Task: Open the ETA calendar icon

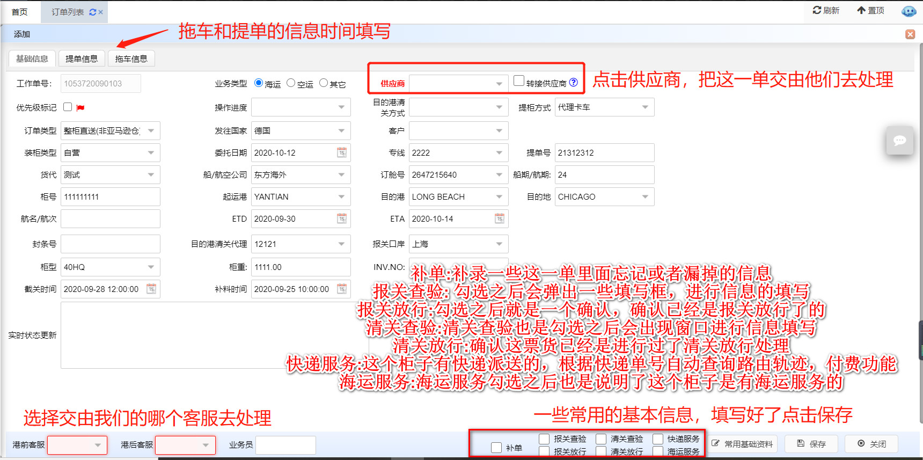Action: (500, 218)
